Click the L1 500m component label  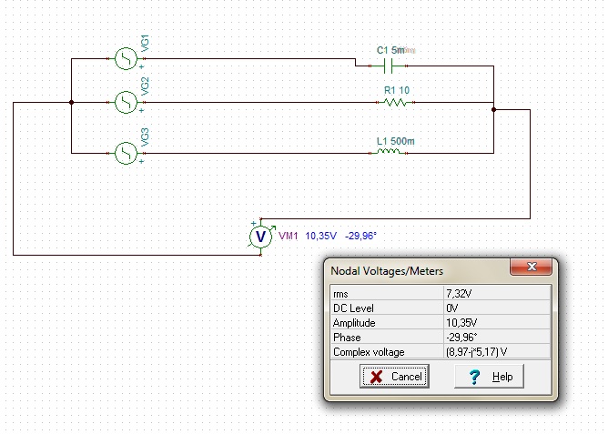pos(395,141)
